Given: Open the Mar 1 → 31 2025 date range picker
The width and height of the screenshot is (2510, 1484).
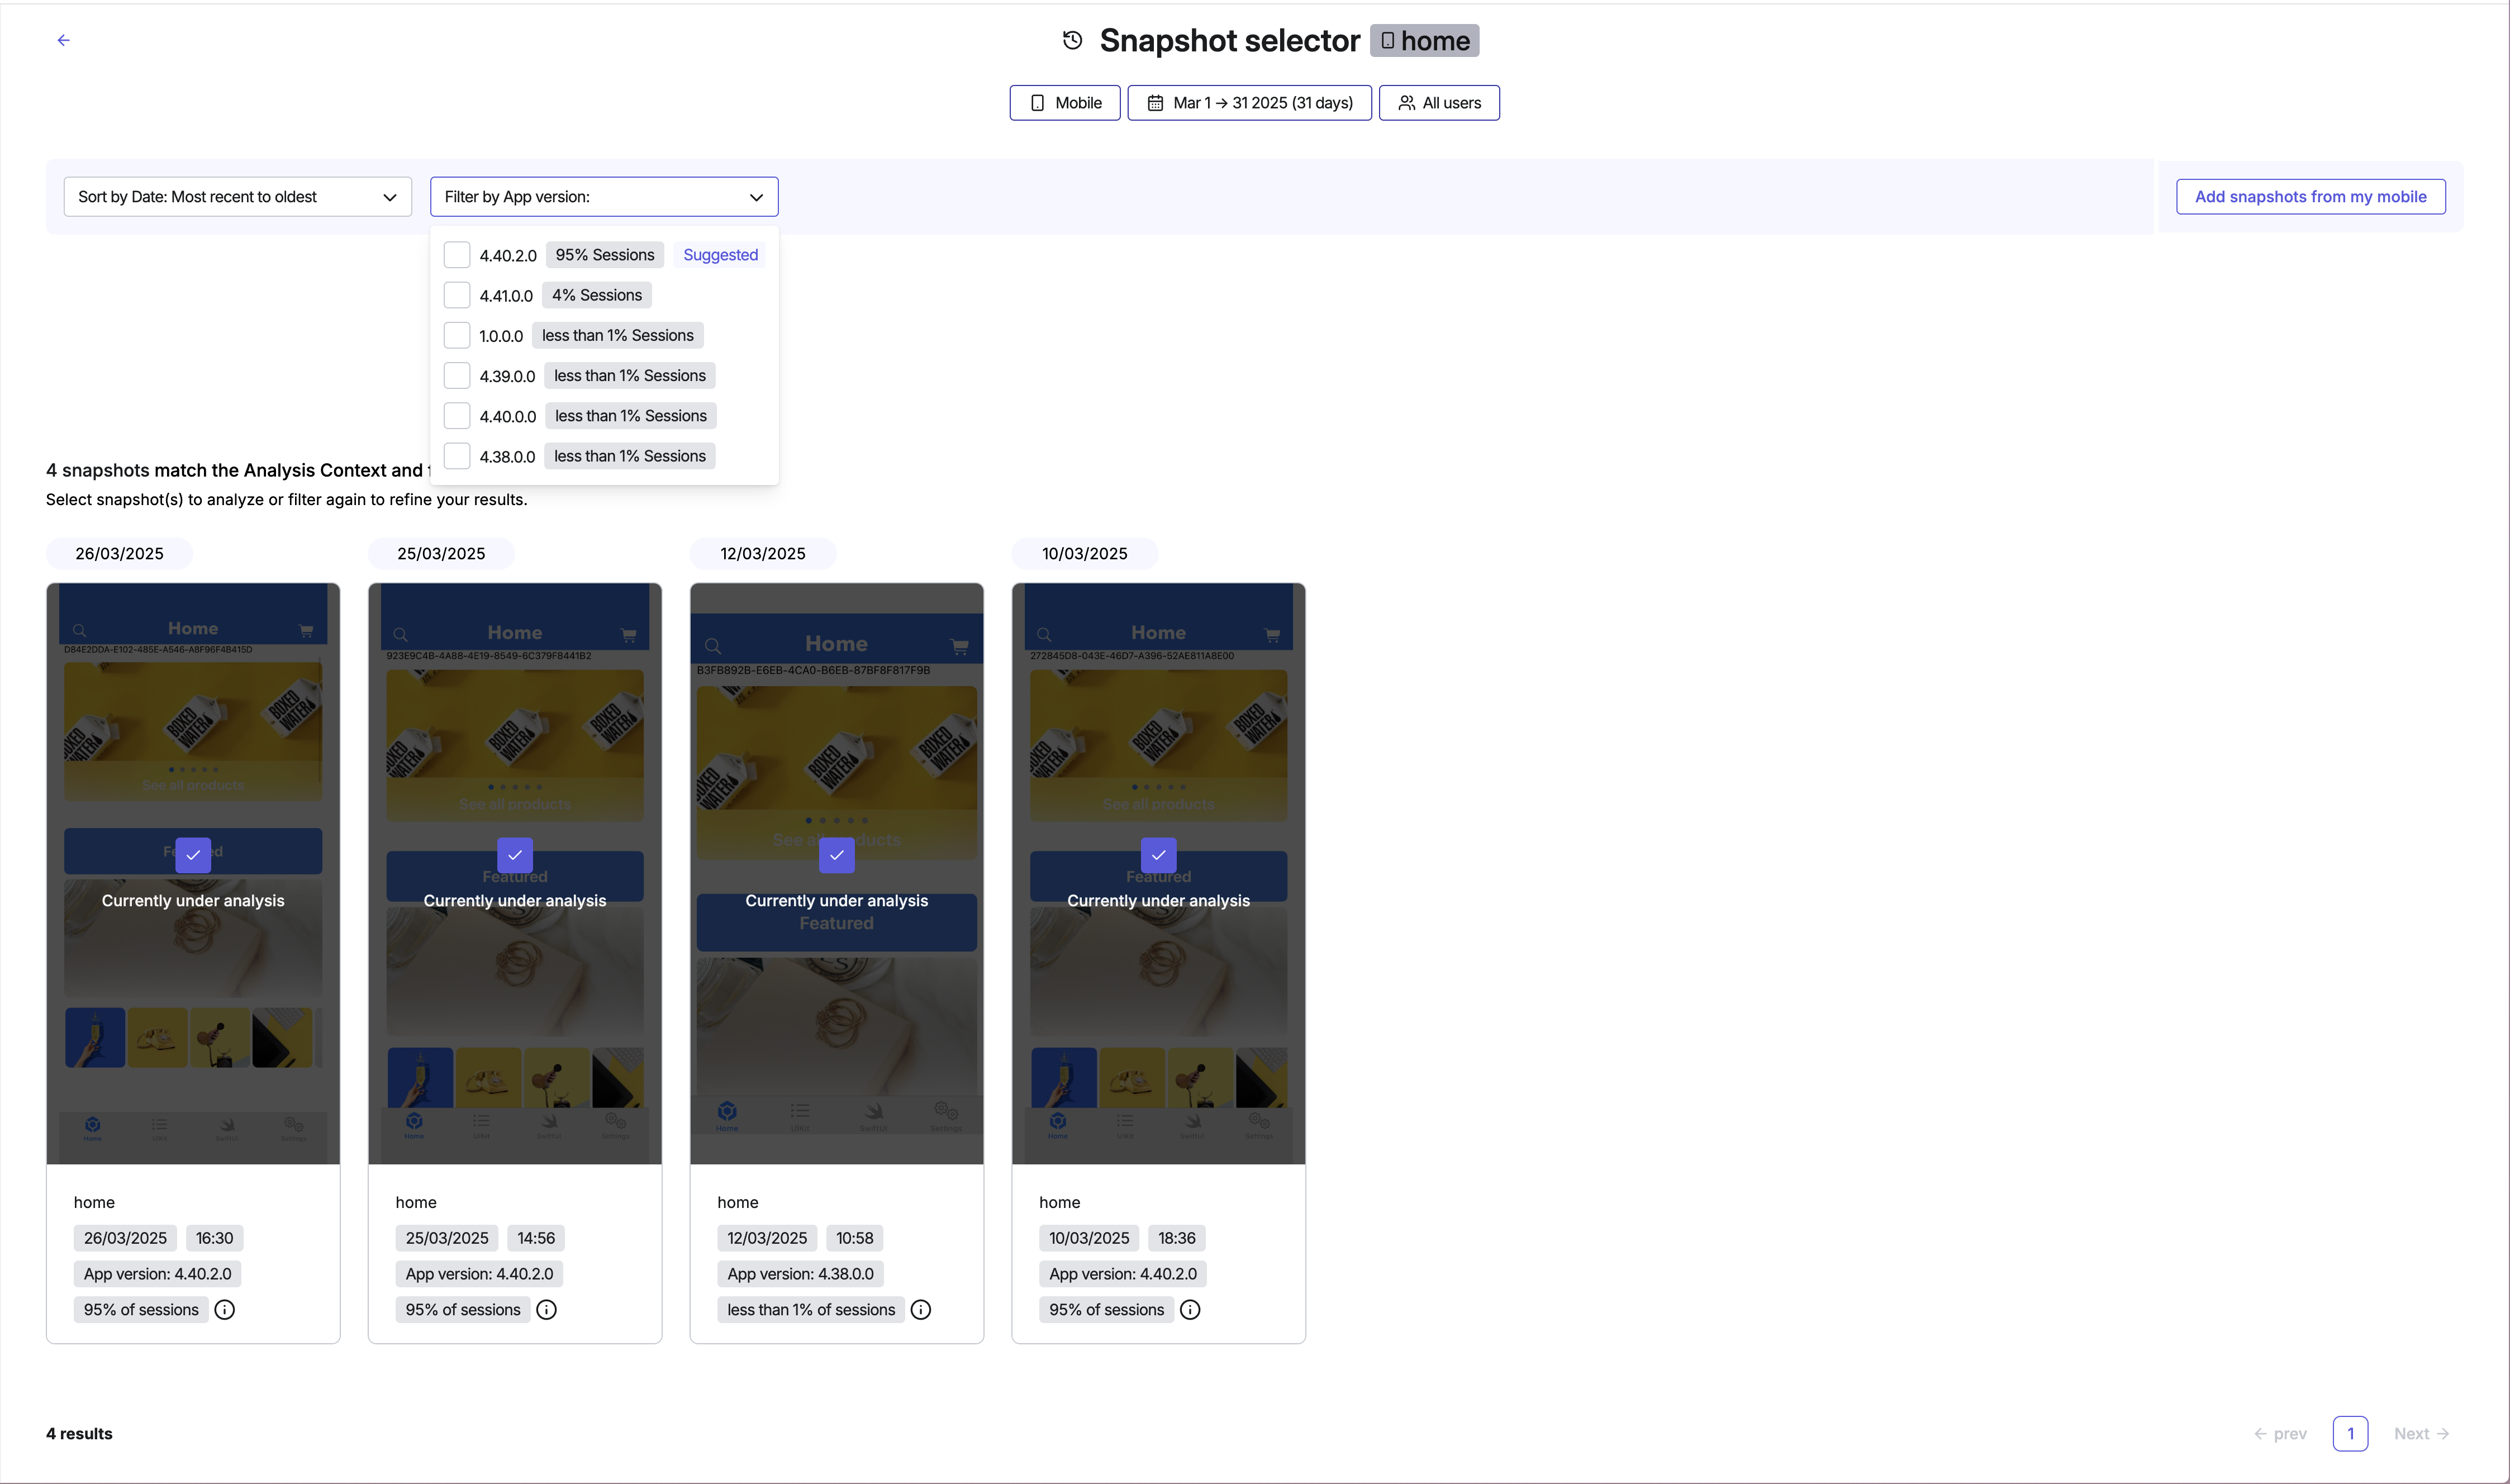Looking at the screenshot, I should pos(1250,103).
